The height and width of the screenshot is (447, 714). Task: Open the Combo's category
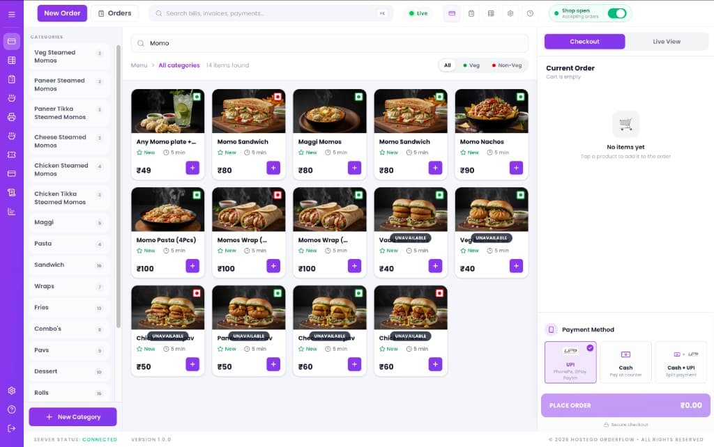pos(69,329)
